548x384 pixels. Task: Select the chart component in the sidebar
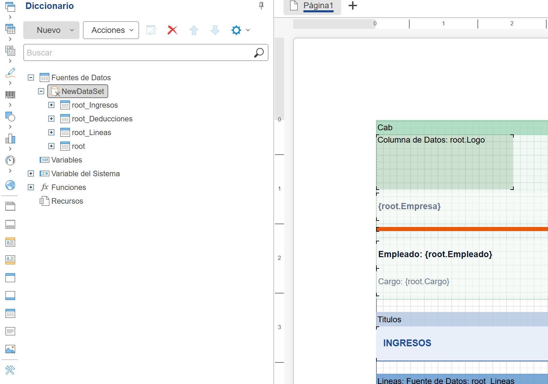click(x=10, y=139)
